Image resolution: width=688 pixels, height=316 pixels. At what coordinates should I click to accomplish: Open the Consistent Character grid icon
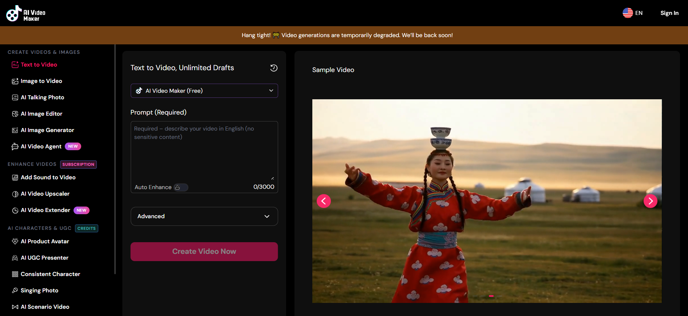pyautogui.click(x=15, y=274)
